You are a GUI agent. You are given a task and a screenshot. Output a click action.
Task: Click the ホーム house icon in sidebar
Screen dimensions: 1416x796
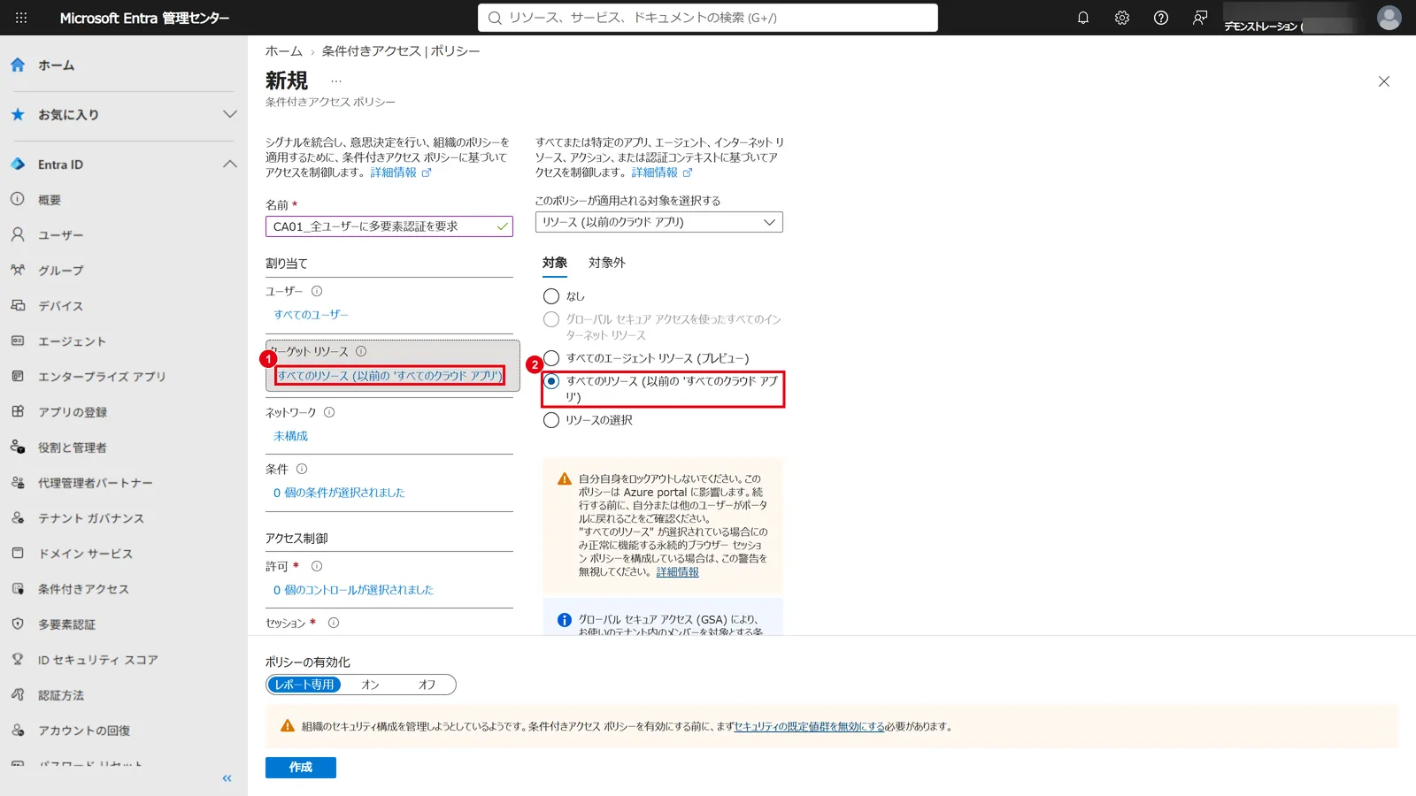pos(18,65)
